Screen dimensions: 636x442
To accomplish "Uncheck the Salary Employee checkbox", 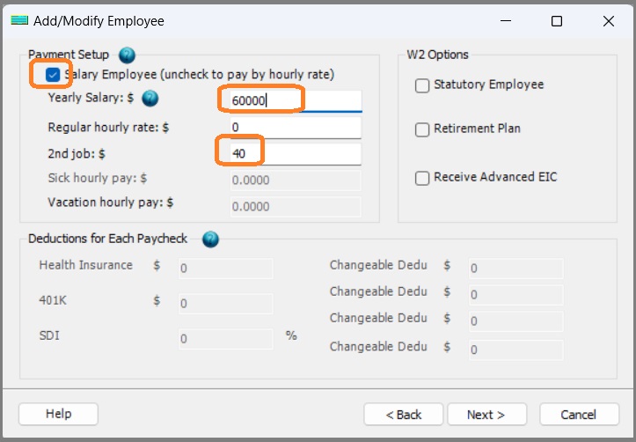I will tap(53, 75).
